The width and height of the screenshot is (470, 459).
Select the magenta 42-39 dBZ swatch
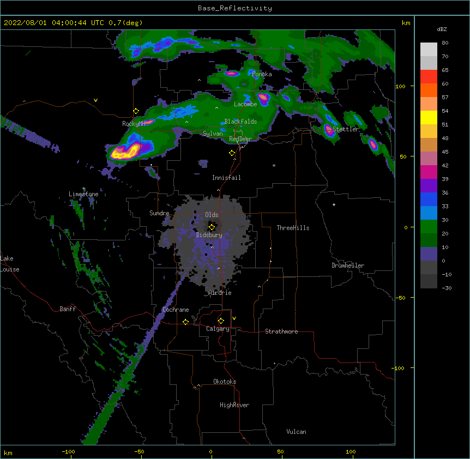429,172
